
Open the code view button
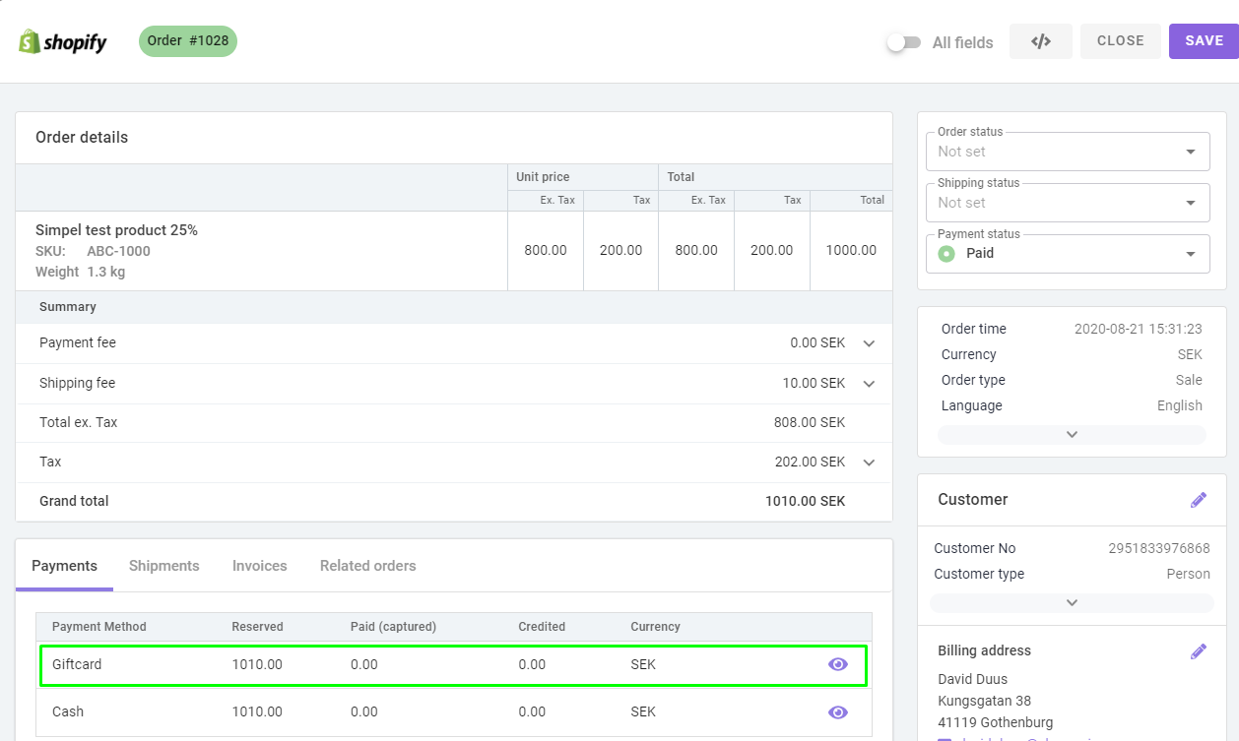[1041, 41]
